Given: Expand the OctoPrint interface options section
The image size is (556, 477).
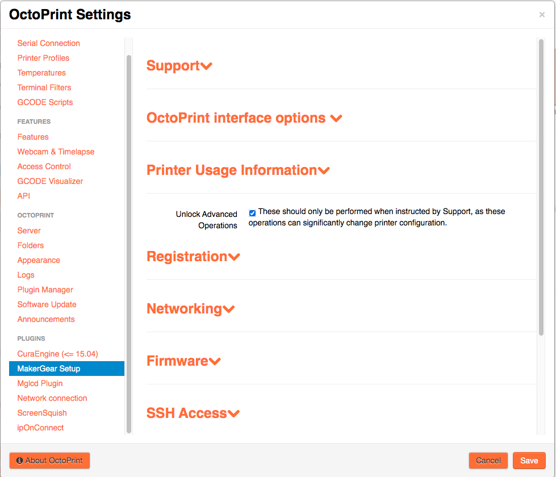Looking at the screenshot, I should tap(336, 119).
